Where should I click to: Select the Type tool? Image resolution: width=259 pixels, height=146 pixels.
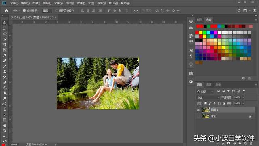tap(4, 109)
